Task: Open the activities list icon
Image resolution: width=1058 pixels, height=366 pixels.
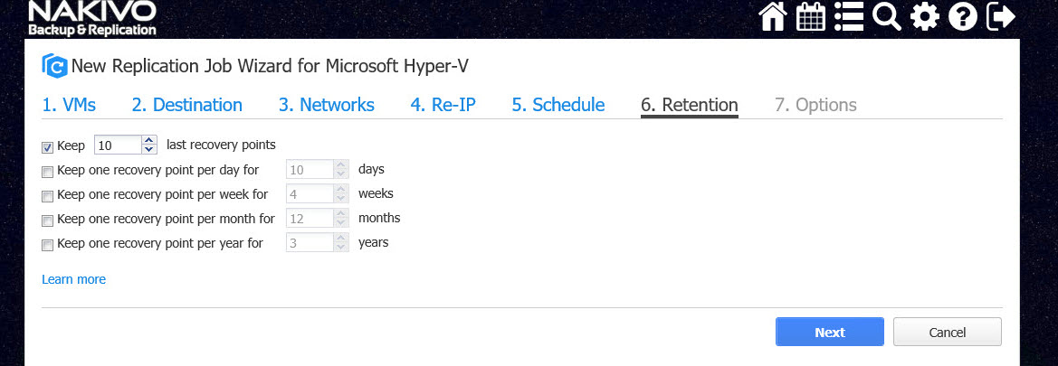Action: [848, 17]
